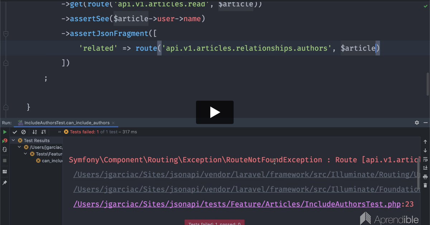The height and width of the screenshot is (225, 430).
Task: Click assertSee method call in code
Action: pyautogui.click(x=90, y=19)
